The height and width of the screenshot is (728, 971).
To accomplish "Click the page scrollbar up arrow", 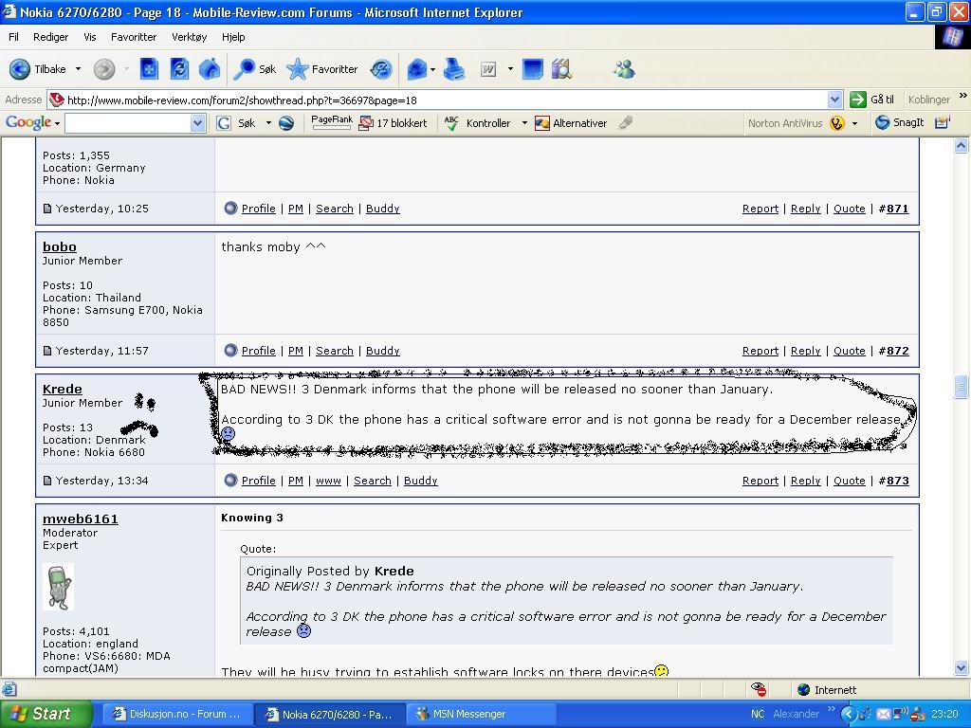I will pyautogui.click(x=961, y=146).
